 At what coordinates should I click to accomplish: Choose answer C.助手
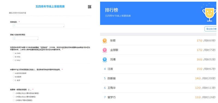[x=14, y=80]
